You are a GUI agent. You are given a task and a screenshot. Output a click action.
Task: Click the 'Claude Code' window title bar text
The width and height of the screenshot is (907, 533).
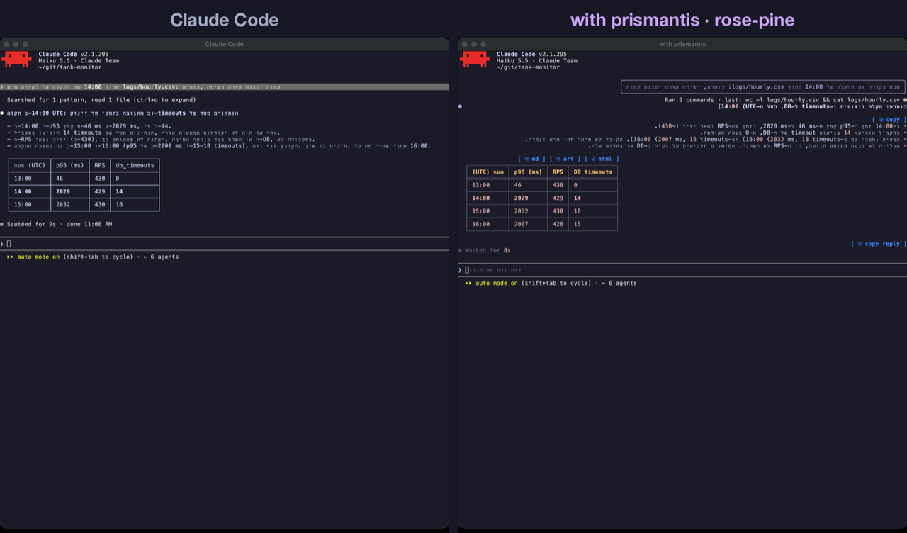click(x=224, y=44)
